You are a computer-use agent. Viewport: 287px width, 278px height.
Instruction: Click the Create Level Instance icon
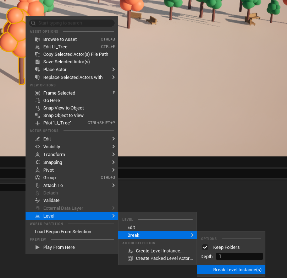(x=131, y=251)
